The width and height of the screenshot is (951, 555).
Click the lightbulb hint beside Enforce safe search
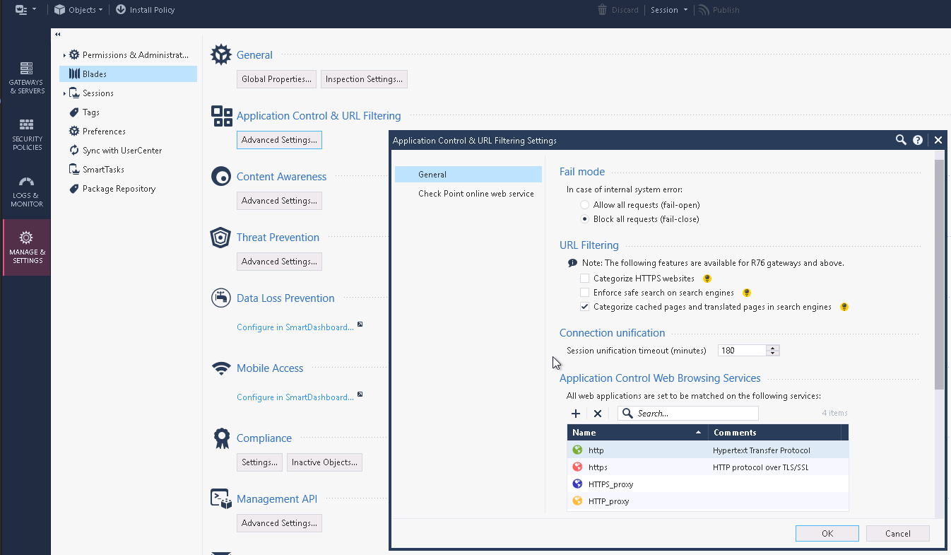click(746, 293)
